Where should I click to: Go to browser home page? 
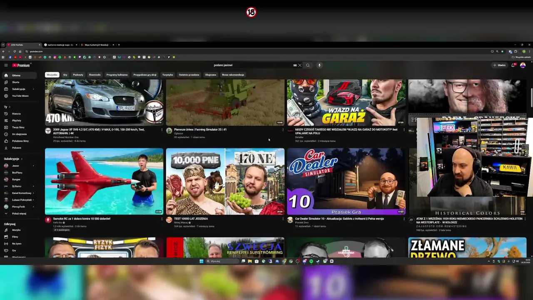coord(20,51)
